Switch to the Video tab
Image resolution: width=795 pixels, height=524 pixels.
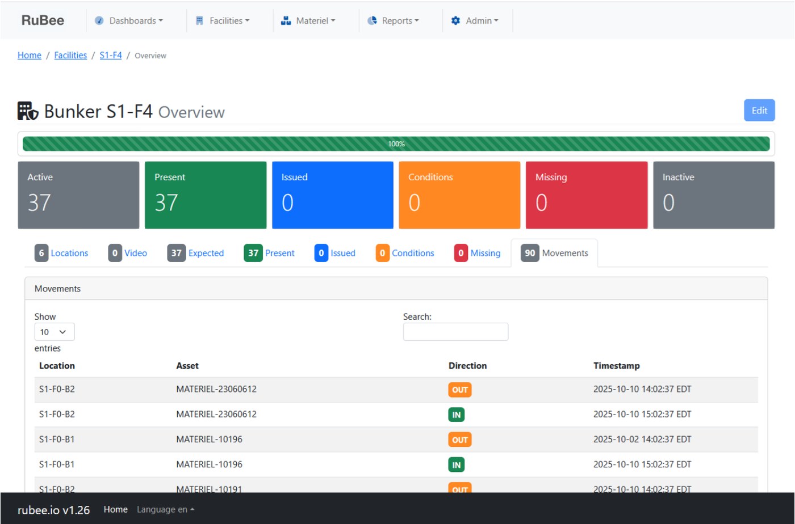128,253
